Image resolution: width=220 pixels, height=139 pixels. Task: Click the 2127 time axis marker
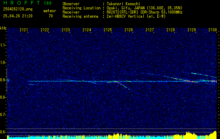(150, 30)
